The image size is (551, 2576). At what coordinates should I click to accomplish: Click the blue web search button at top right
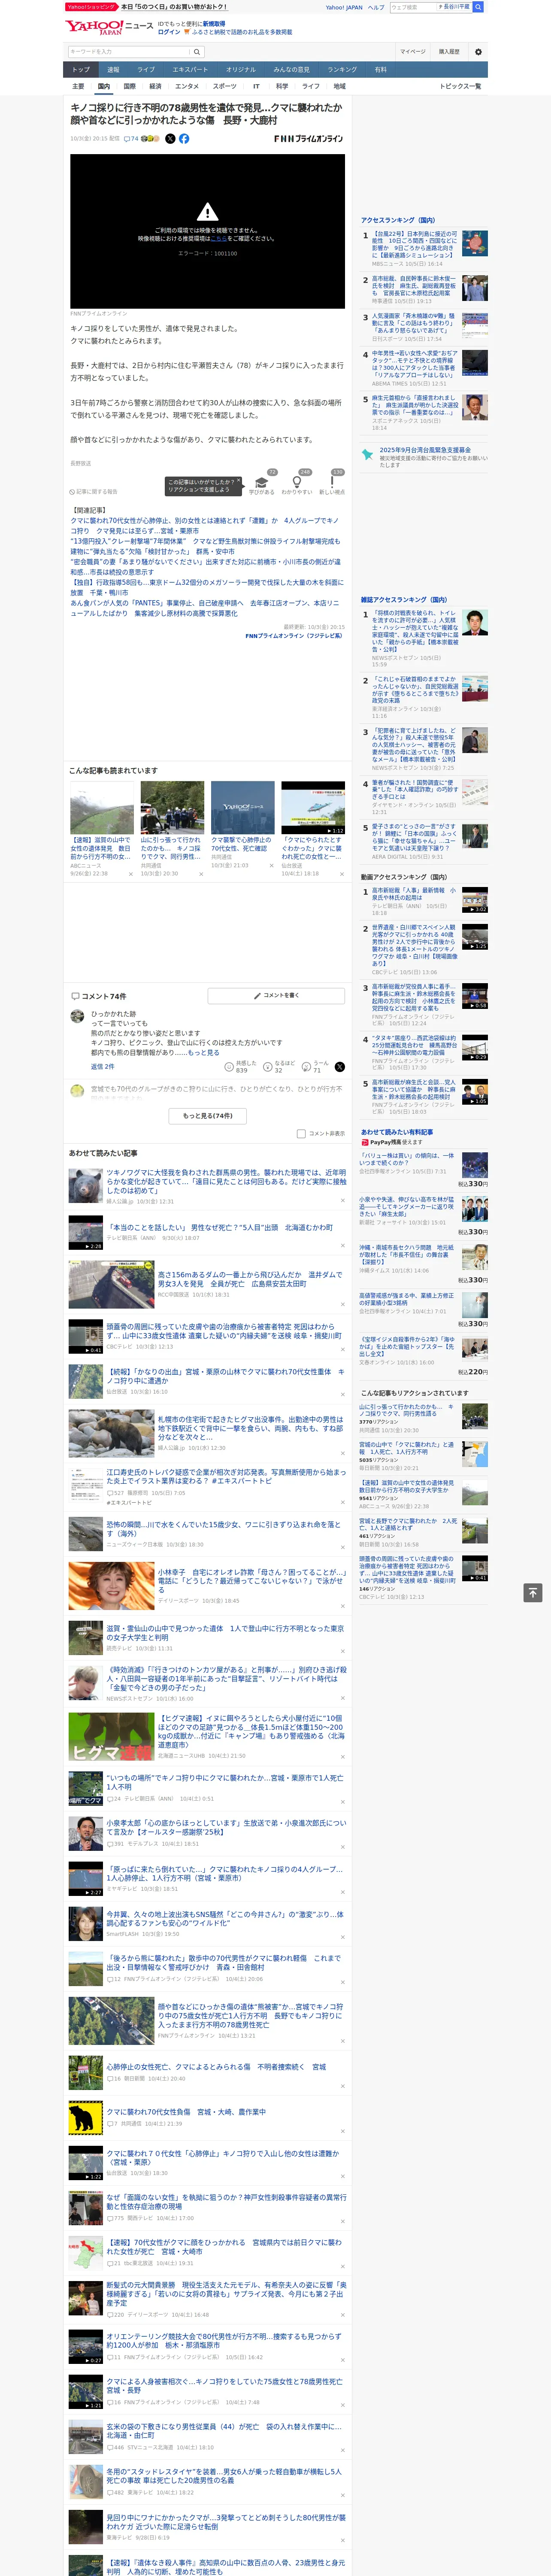pyautogui.click(x=478, y=7)
